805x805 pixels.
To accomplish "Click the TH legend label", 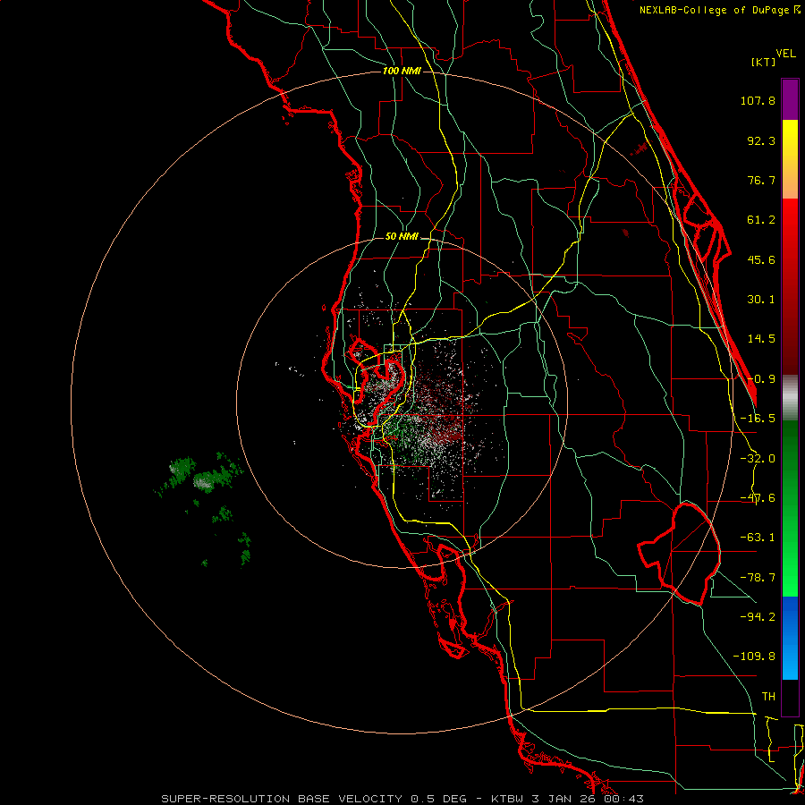I will [768, 697].
